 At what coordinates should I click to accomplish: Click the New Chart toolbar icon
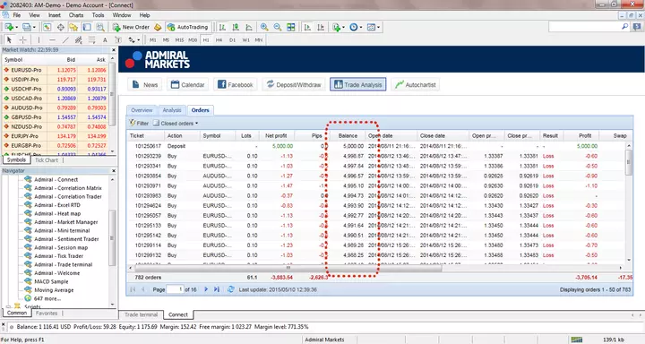tap(10, 27)
